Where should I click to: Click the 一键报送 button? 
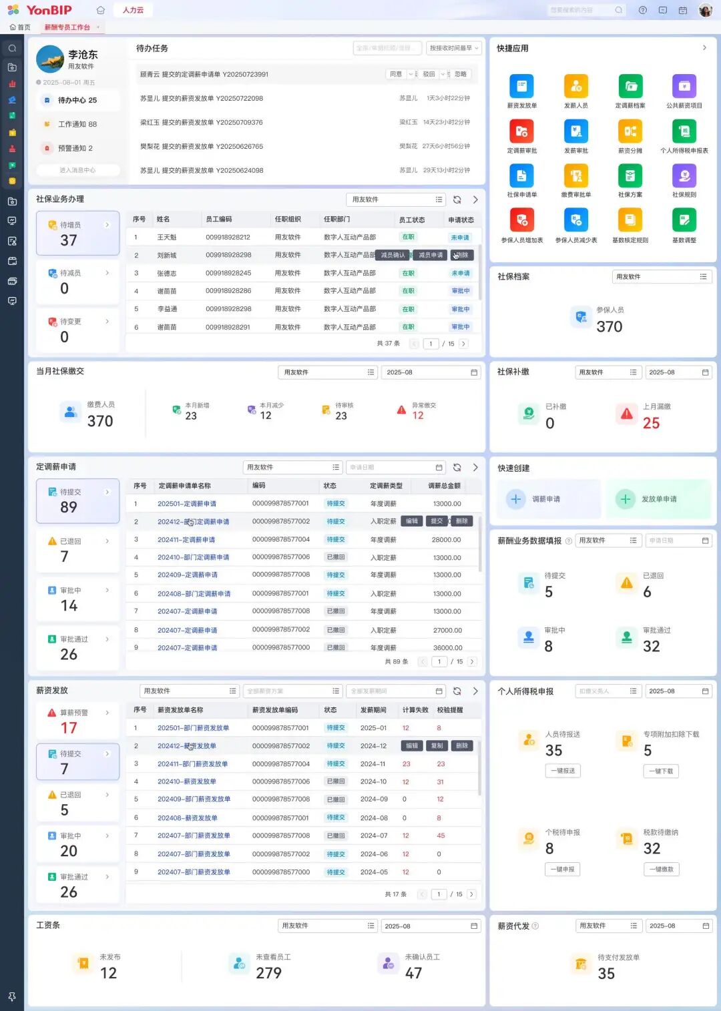[563, 771]
